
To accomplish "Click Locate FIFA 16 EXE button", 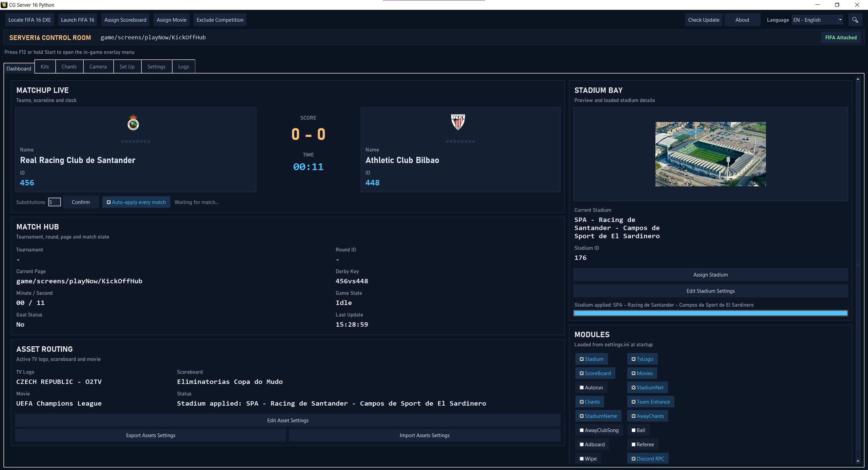I will [29, 20].
